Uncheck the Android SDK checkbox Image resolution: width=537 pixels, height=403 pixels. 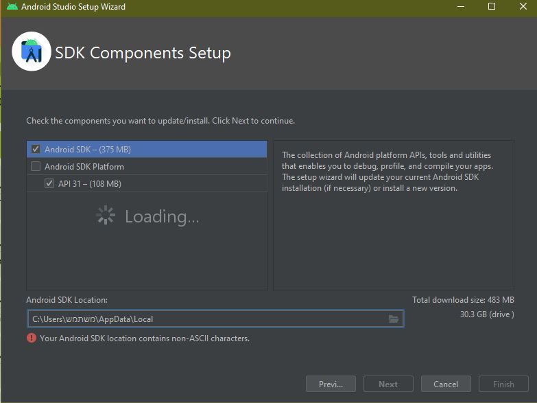[x=36, y=149]
